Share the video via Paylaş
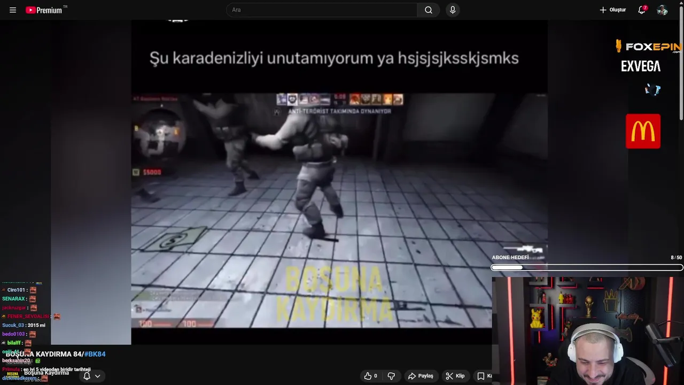The image size is (684, 385). [421, 376]
